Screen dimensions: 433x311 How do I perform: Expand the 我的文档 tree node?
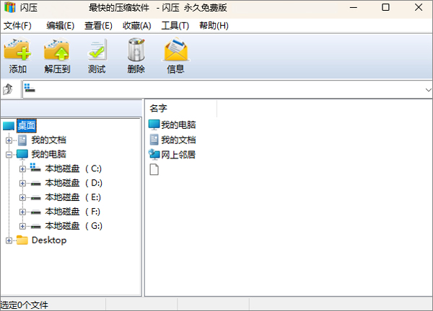(x=9, y=140)
